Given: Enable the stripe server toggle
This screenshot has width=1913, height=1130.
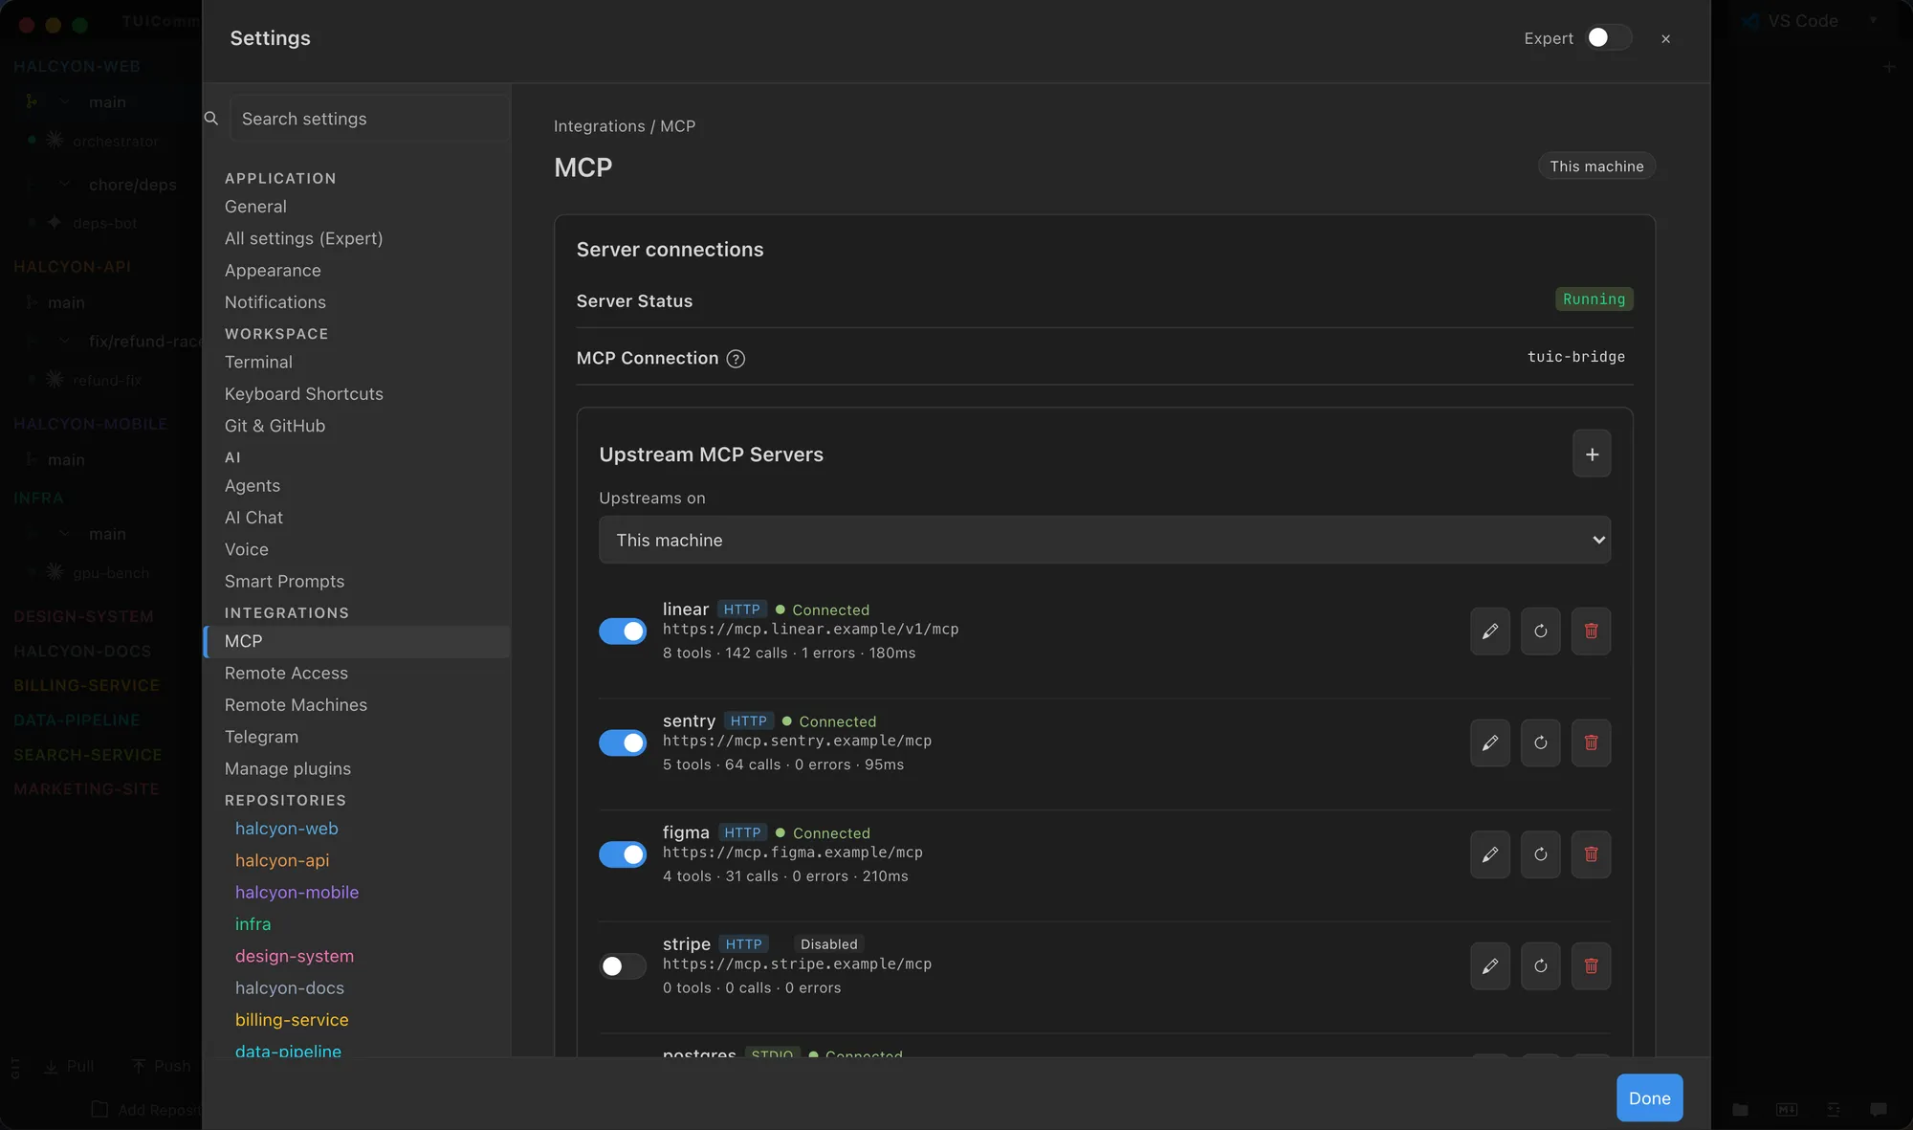Looking at the screenshot, I should [x=623, y=966].
